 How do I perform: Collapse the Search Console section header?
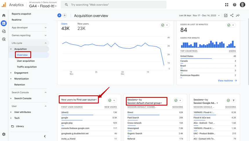point(29,92)
